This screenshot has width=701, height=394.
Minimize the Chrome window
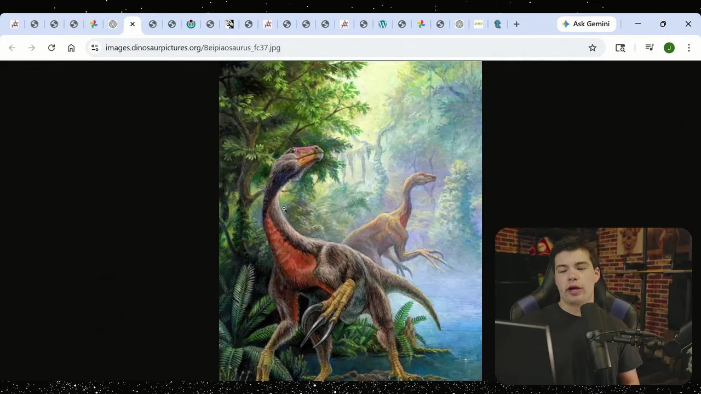pos(638,24)
